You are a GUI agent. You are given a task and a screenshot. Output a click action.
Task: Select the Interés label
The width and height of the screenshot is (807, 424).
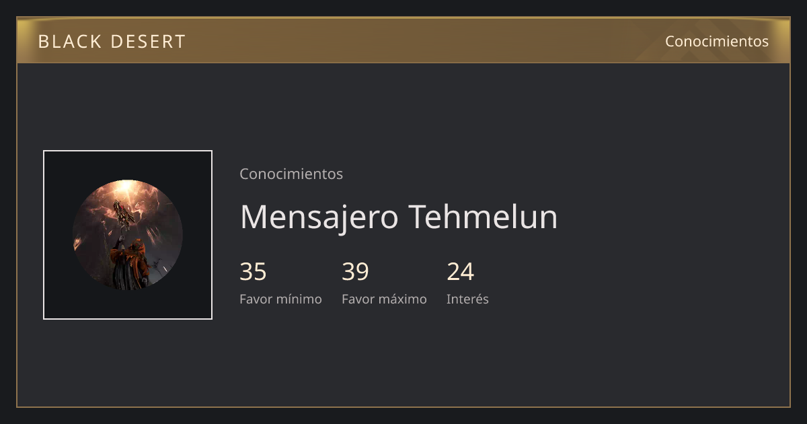pos(467,299)
